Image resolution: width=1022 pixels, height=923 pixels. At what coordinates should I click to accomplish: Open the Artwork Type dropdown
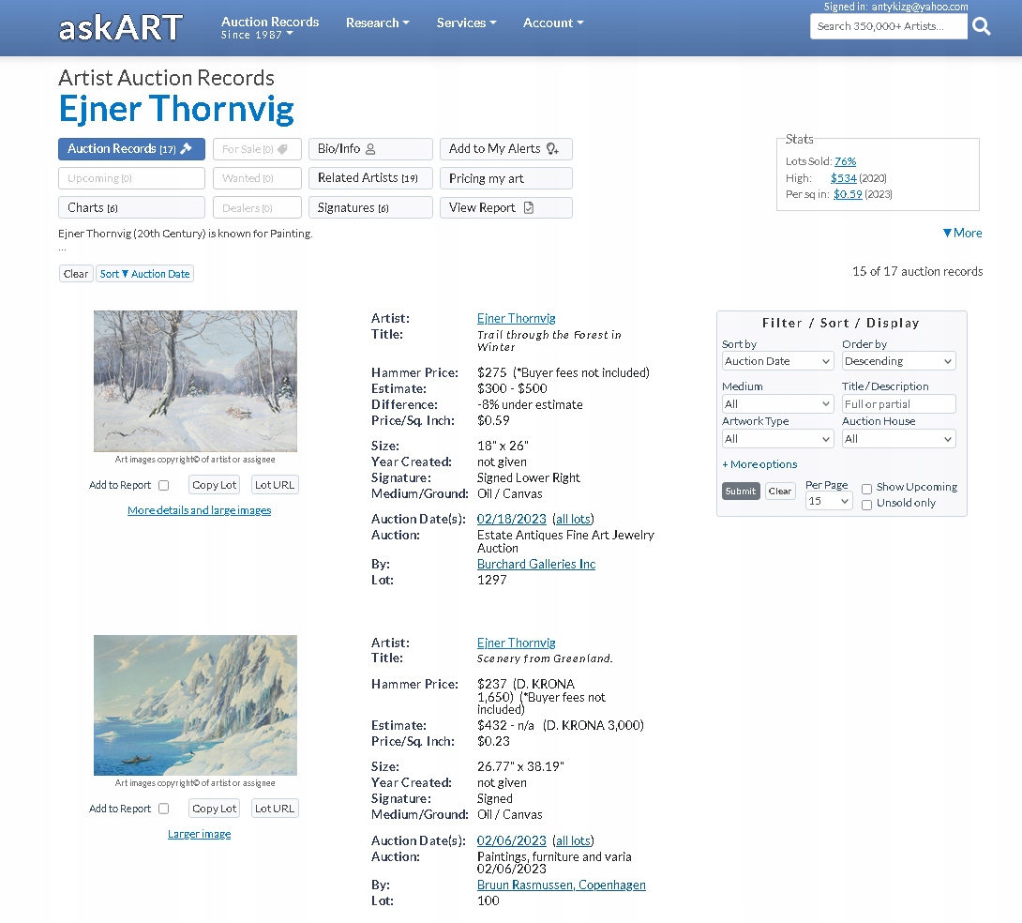(x=777, y=439)
